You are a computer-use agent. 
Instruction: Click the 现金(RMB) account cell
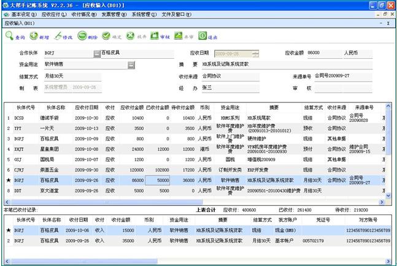click(287, 230)
